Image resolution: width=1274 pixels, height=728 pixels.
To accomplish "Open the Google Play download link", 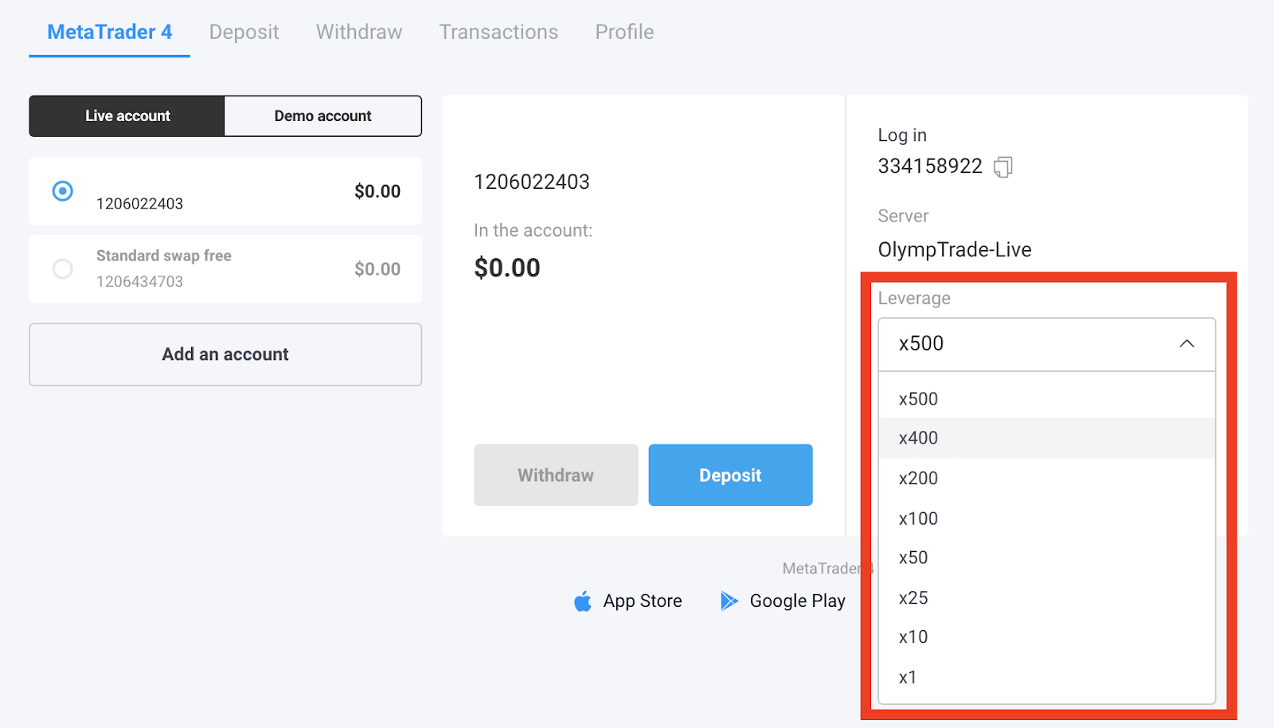I will 783,601.
